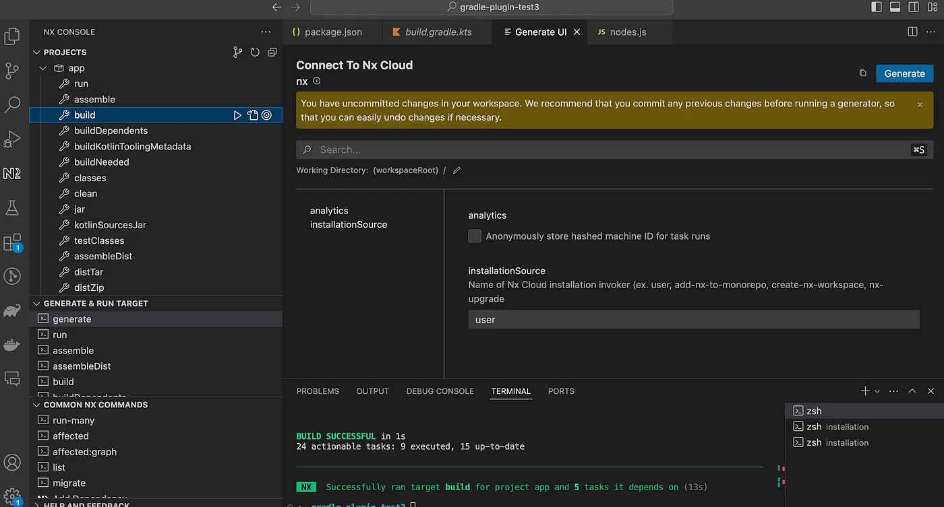Click the installationSource text field

point(693,320)
